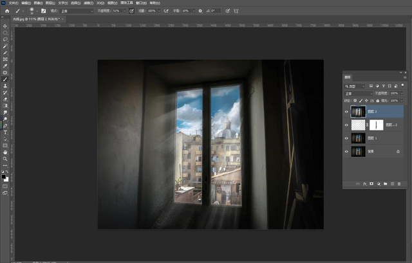Create a new layer
Image resolution: width=412 pixels, height=263 pixels.
392,184
